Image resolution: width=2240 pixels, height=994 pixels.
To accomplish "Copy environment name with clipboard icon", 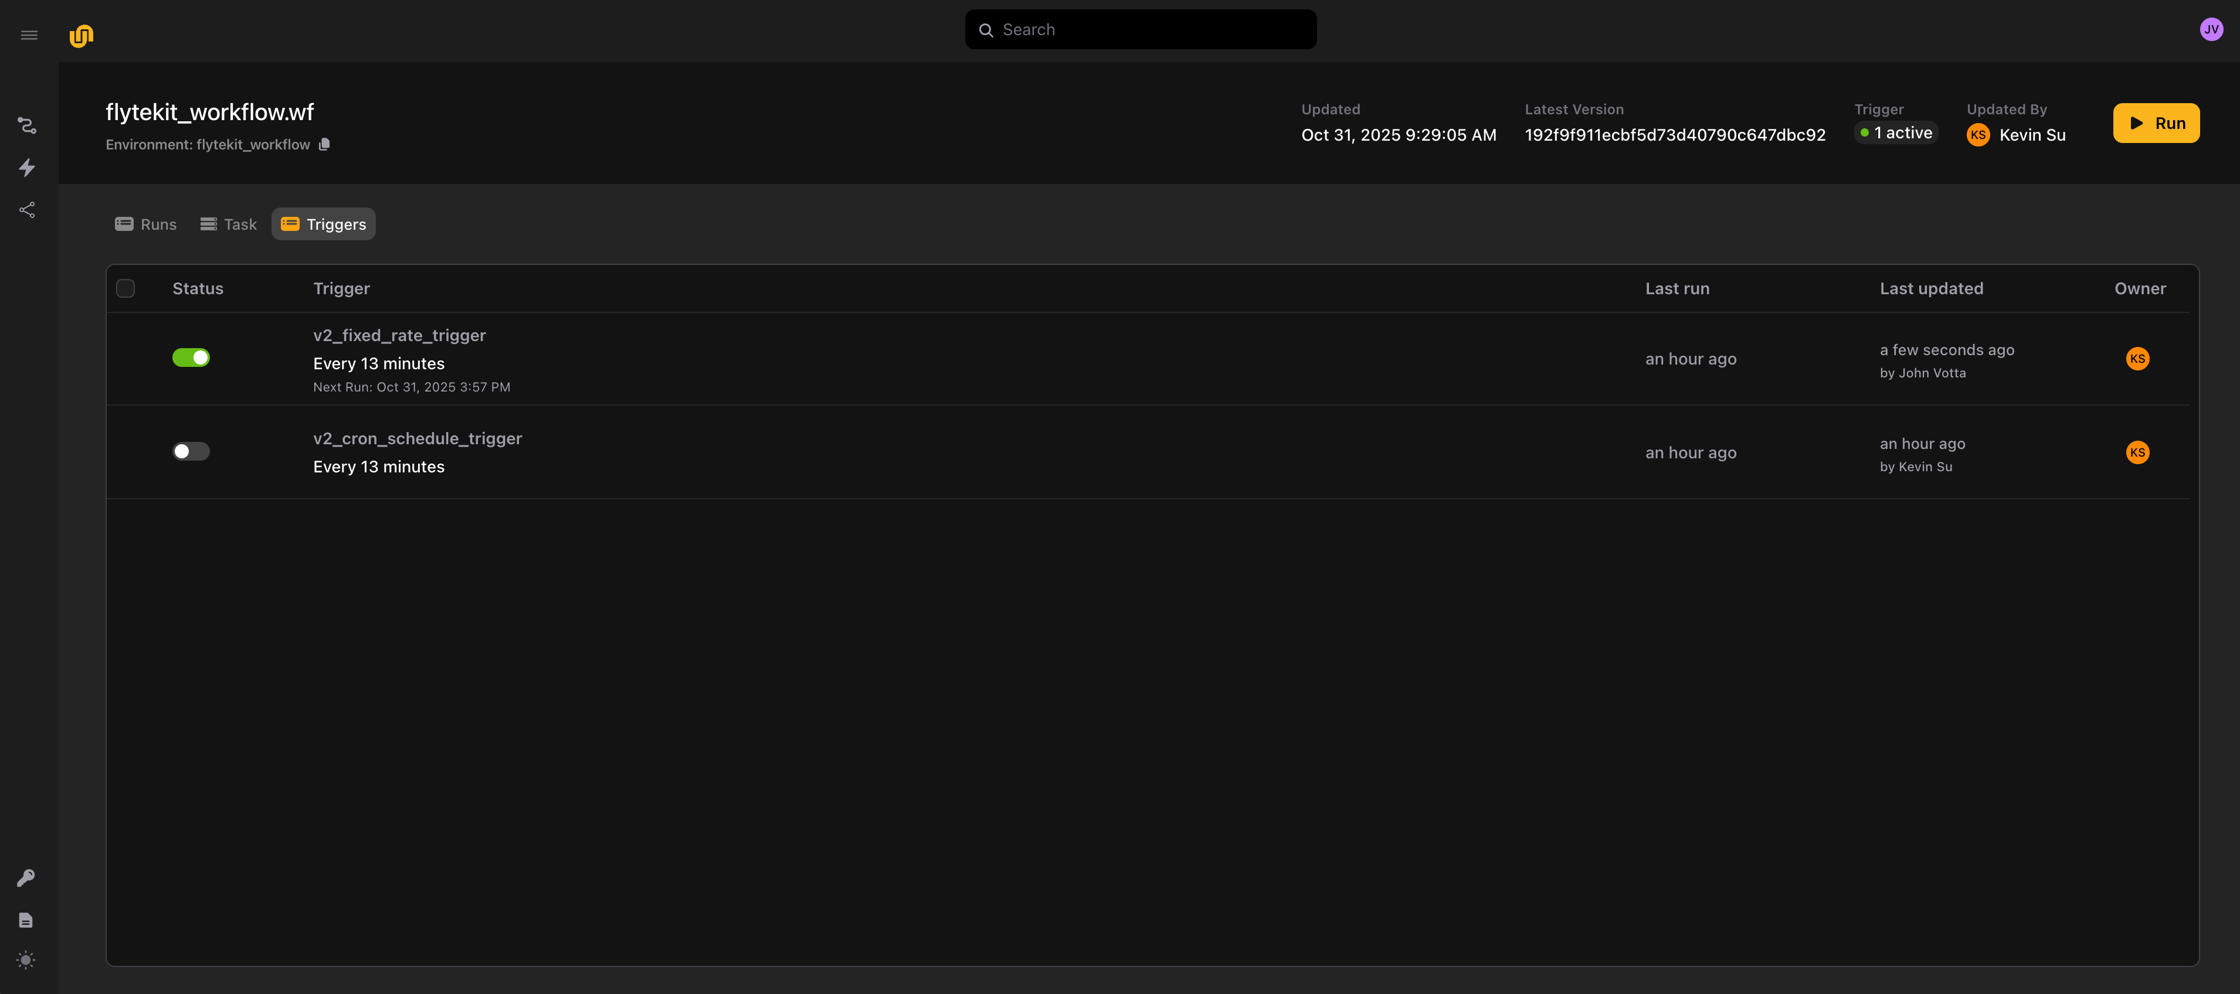I will pos(324,144).
